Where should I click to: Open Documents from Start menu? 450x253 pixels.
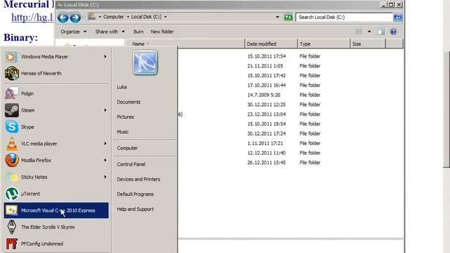pos(129,102)
